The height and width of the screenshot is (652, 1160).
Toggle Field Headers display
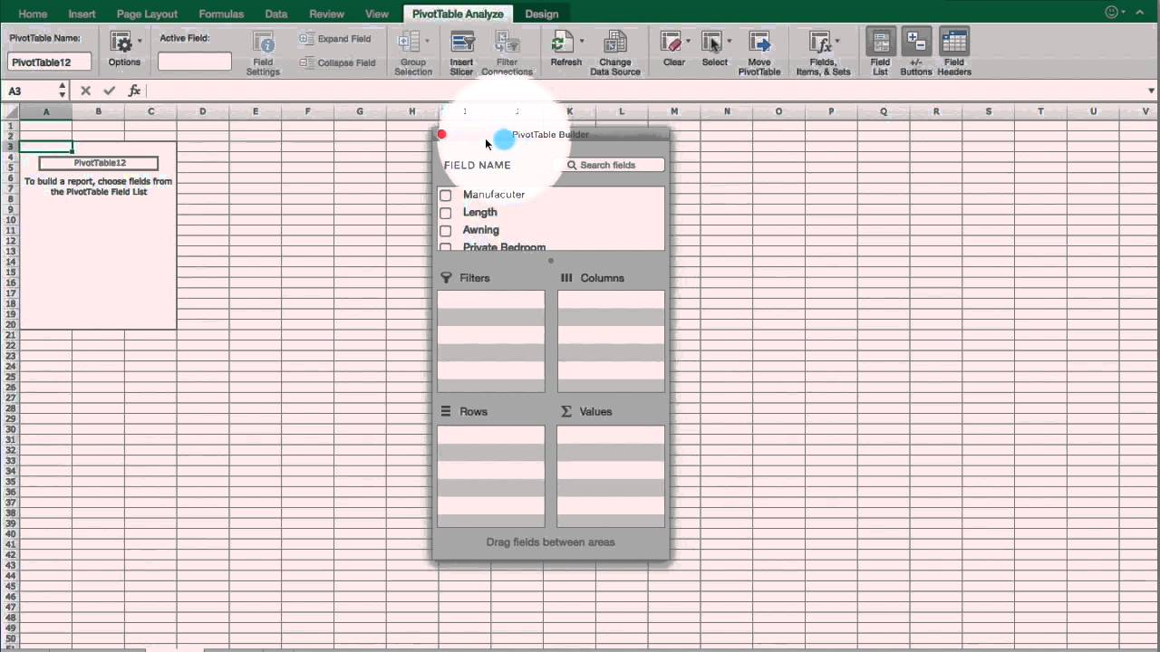[954, 53]
